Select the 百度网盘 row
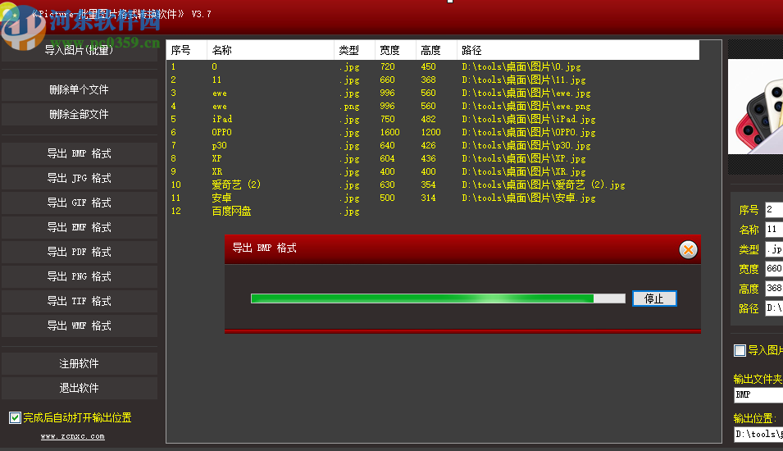This screenshot has height=451, width=783. pos(432,212)
